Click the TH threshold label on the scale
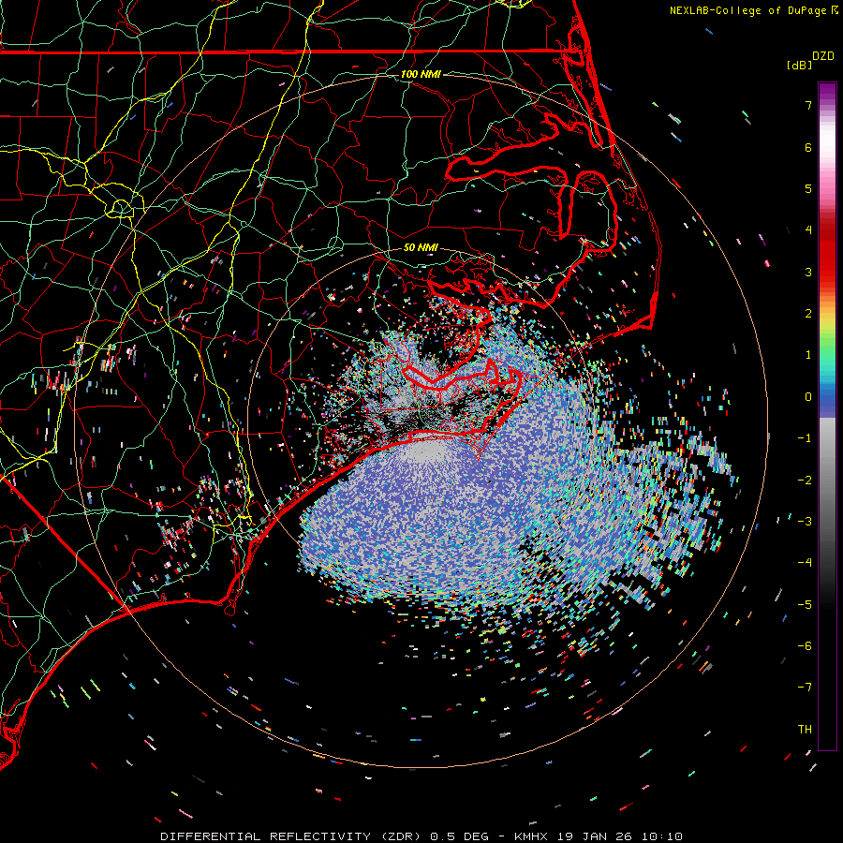Image resolution: width=843 pixels, height=843 pixels. click(805, 730)
